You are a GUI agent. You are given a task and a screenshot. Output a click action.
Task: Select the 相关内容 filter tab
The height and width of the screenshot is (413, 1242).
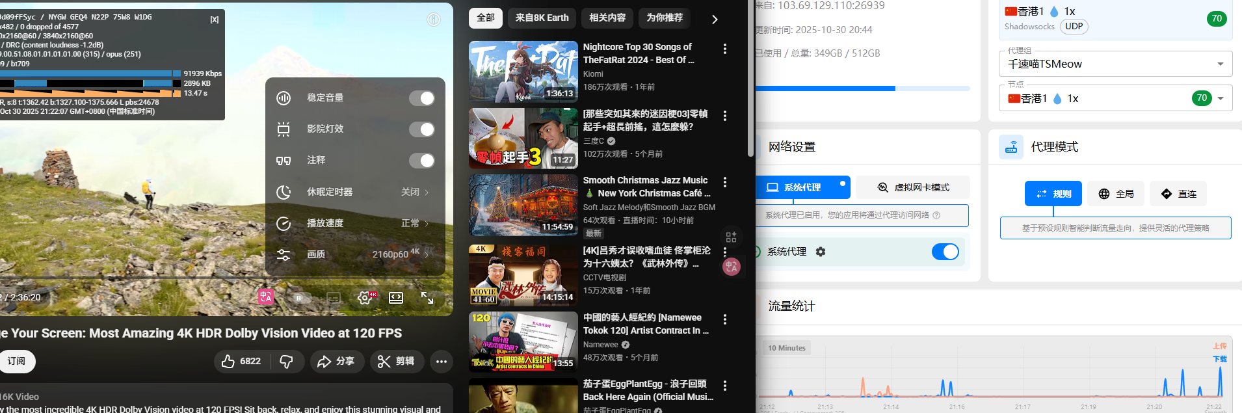[x=607, y=18]
